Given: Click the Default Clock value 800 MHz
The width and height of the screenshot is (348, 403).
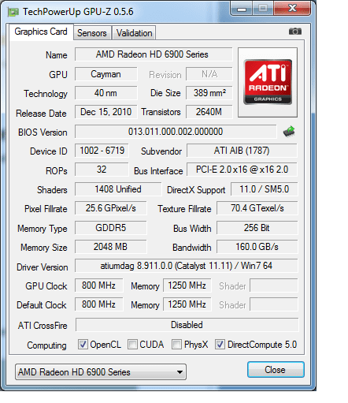Looking at the screenshot, I should click(x=99, y=304).
